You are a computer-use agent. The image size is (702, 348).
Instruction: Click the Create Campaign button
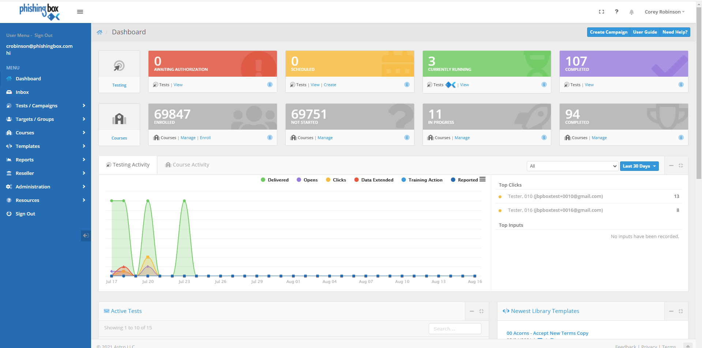pos(608,32)
